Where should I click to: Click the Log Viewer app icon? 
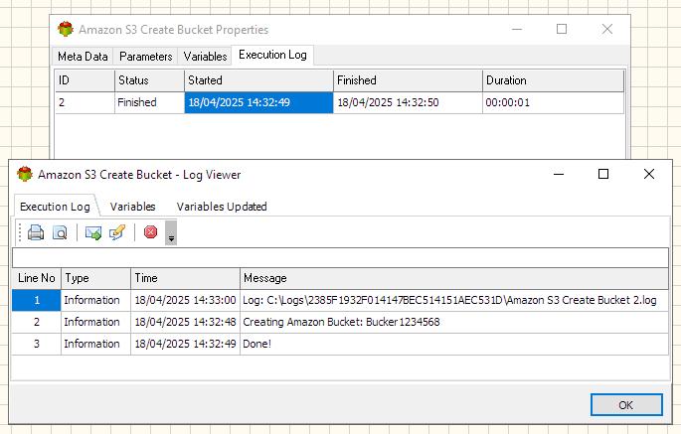pyautogui.click(x=25, y=175)
